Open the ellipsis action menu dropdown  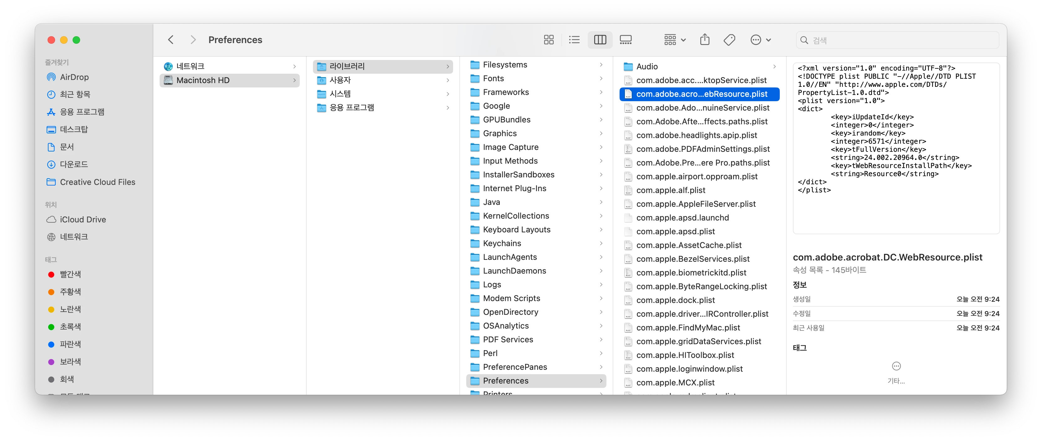pos(760,40)
